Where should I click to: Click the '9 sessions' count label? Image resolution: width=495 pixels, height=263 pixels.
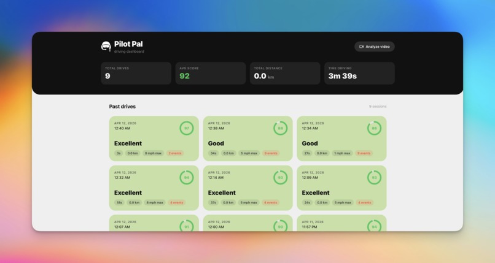tap(378, 107)
